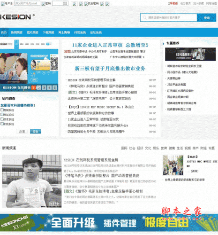
Task: Select slide number 2 in the carousel
Action: click(39, 87)
